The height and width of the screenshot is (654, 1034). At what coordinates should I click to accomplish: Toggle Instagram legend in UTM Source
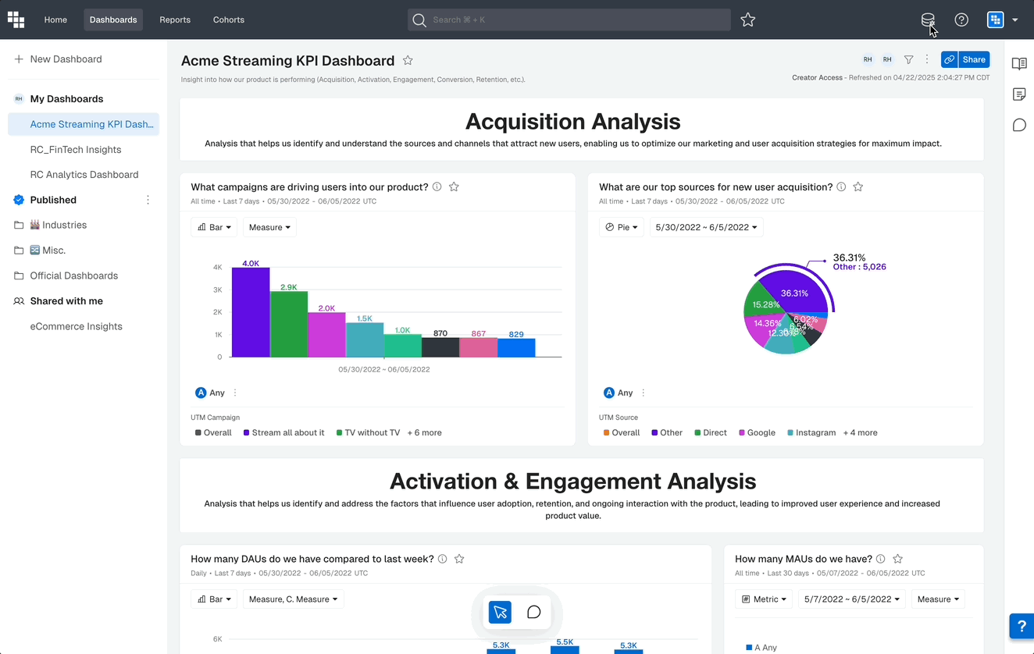[811, 432]
